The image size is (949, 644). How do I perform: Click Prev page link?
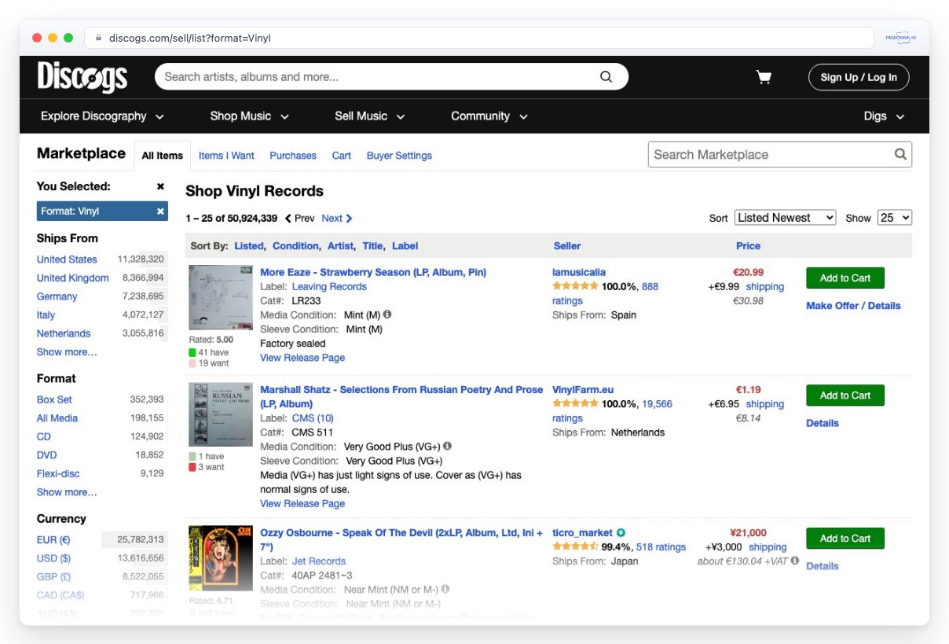tap(300, 219)
